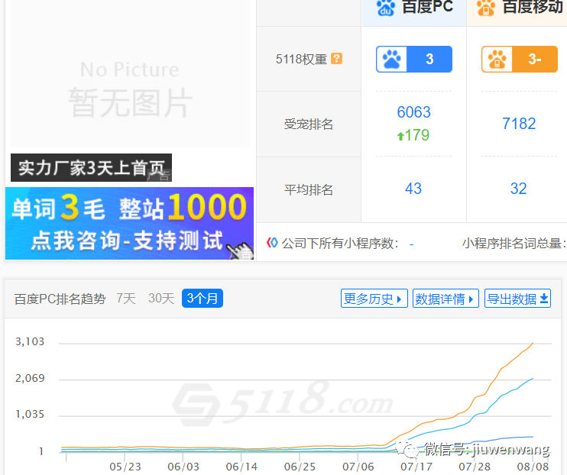This screenshot has width=567, height=475.
Task: Click the 暂无图片 placeholder thumbnail
Action: tap(130, 74)
